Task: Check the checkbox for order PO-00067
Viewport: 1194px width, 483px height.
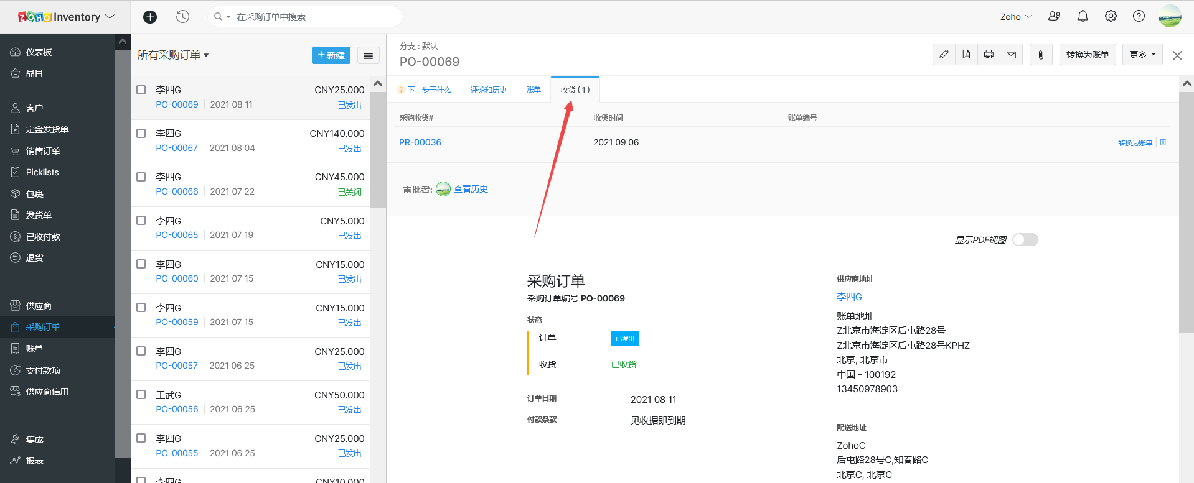Action: 141,134
